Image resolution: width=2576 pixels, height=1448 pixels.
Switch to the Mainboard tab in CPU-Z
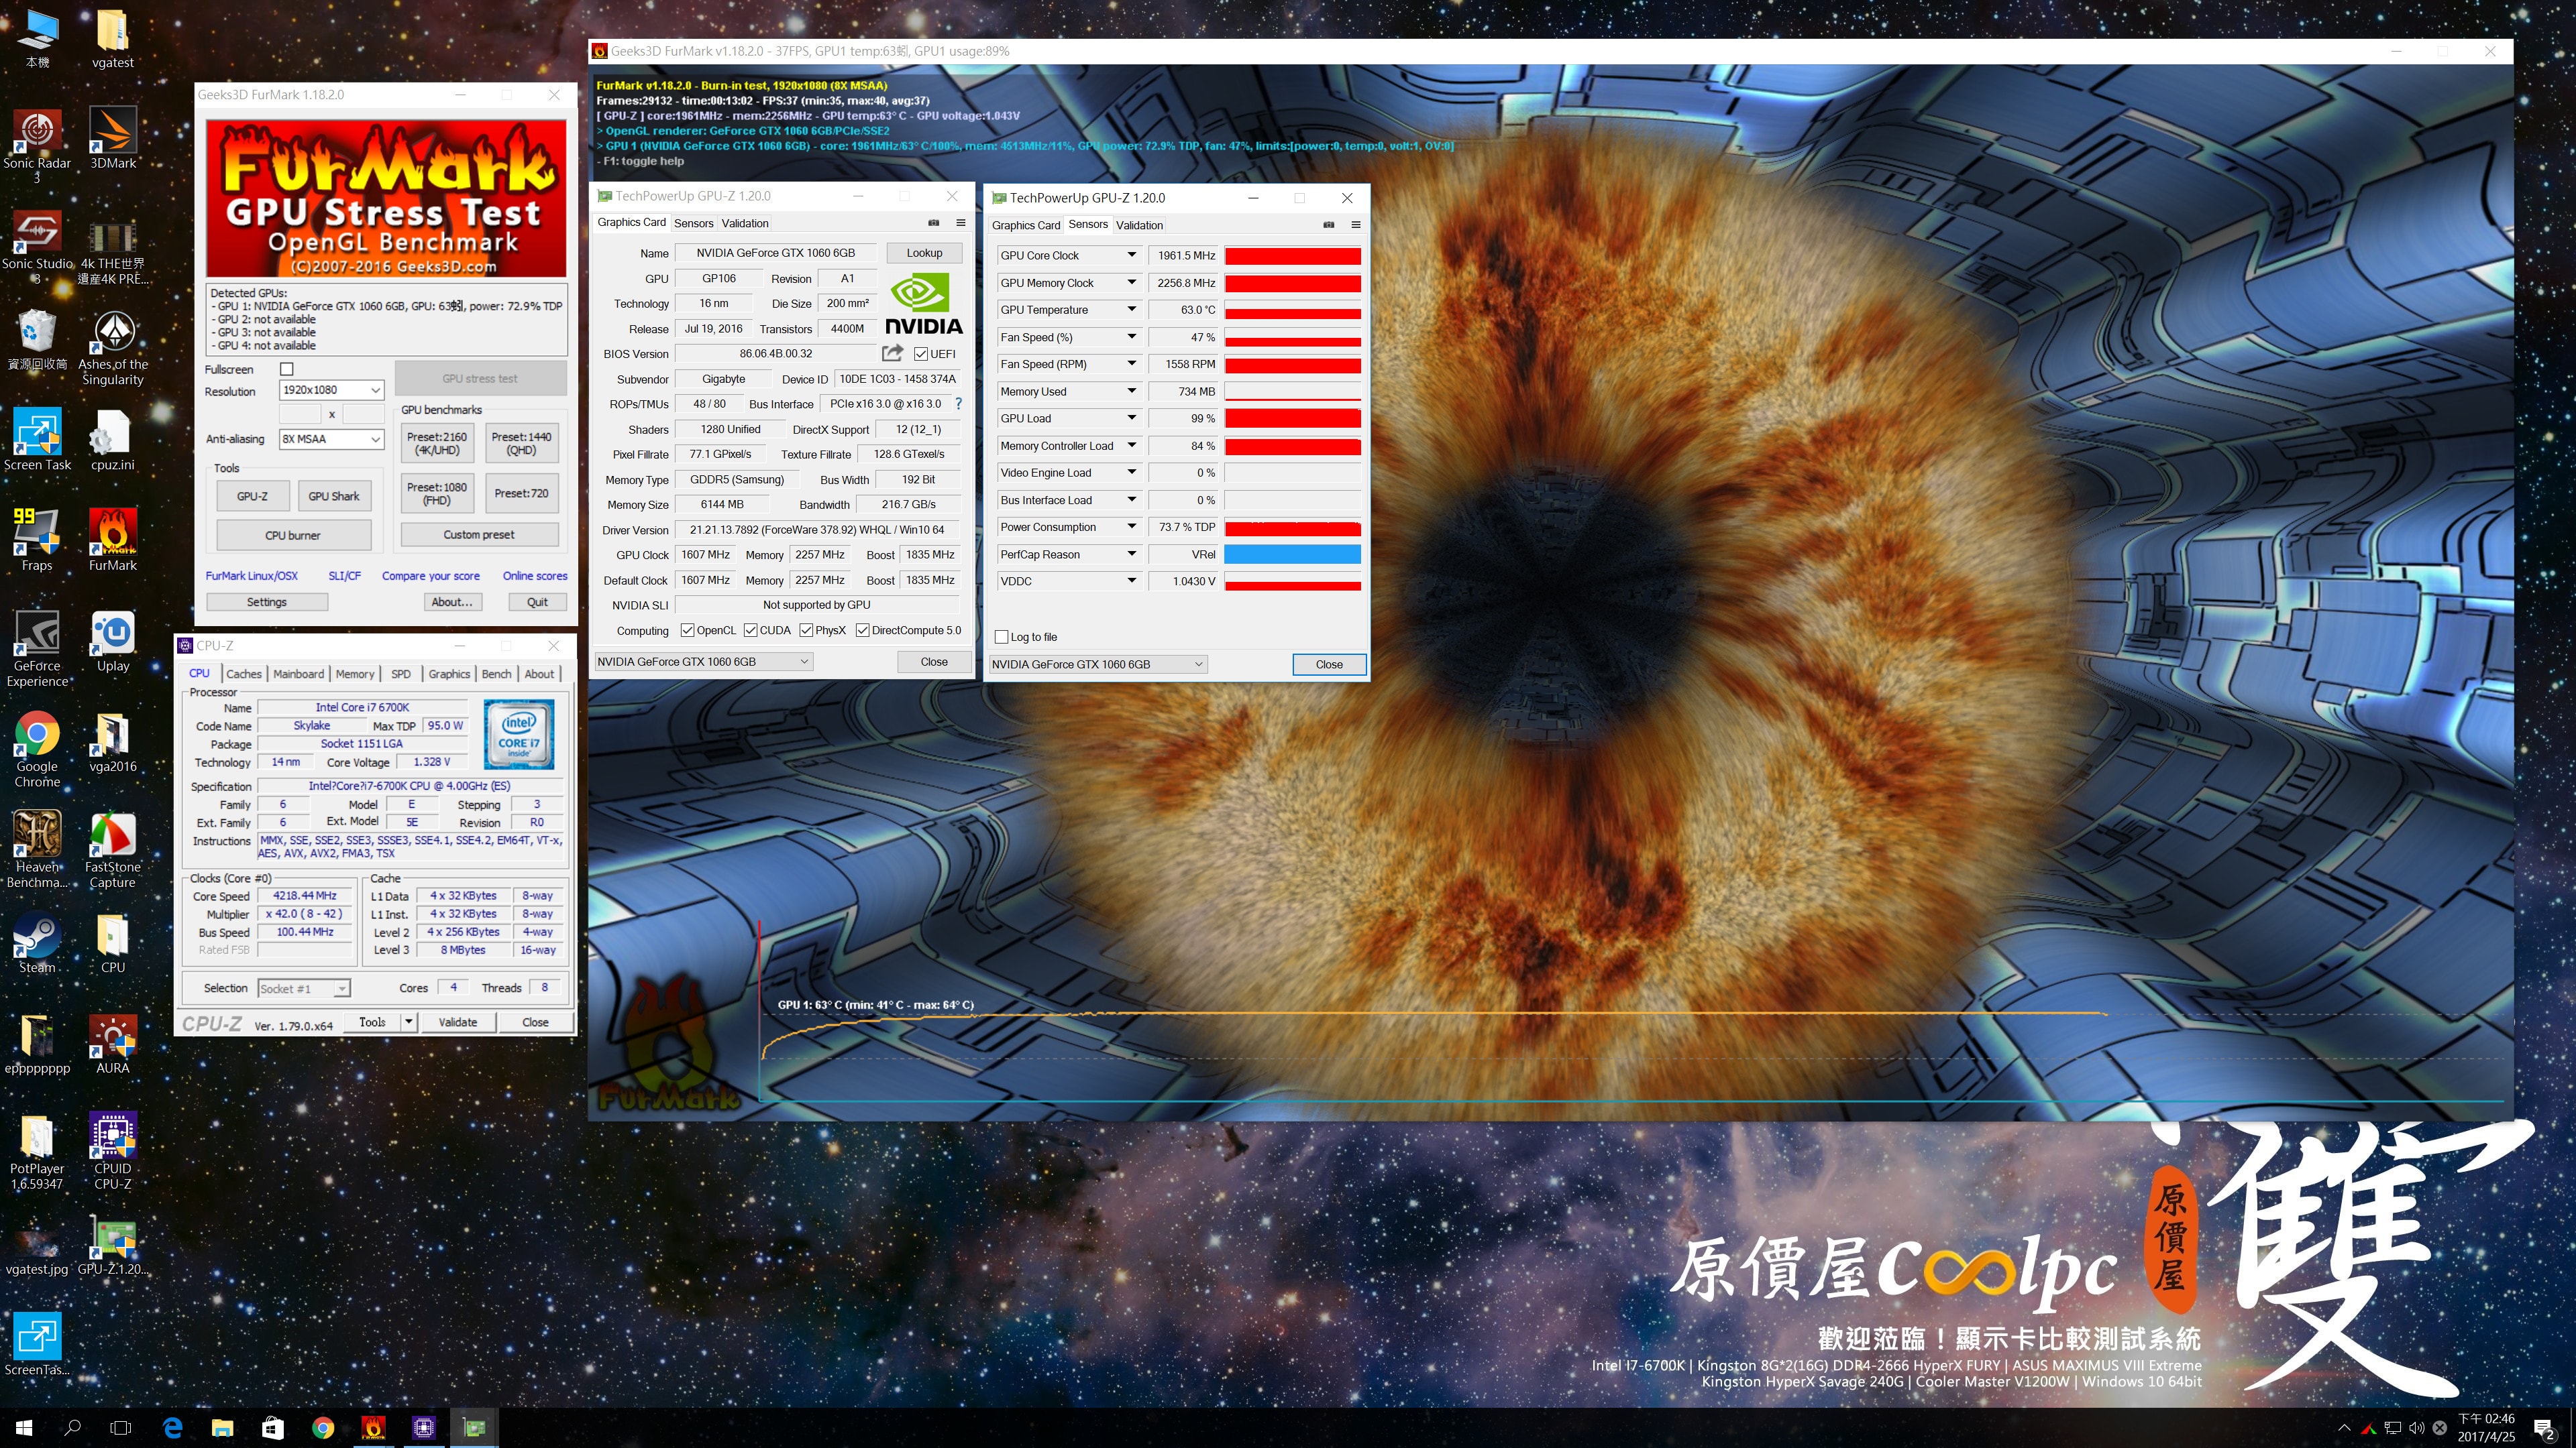point(298,674)
